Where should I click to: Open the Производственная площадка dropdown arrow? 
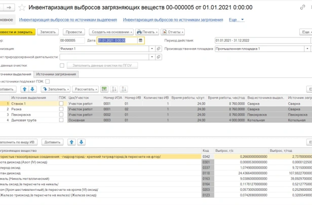(x=307, y=49)
